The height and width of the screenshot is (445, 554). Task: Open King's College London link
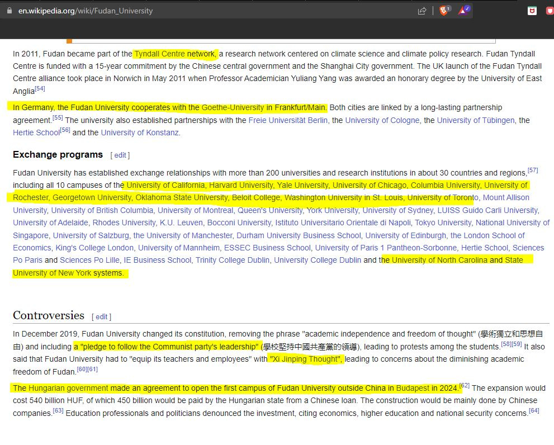point(94,248)
